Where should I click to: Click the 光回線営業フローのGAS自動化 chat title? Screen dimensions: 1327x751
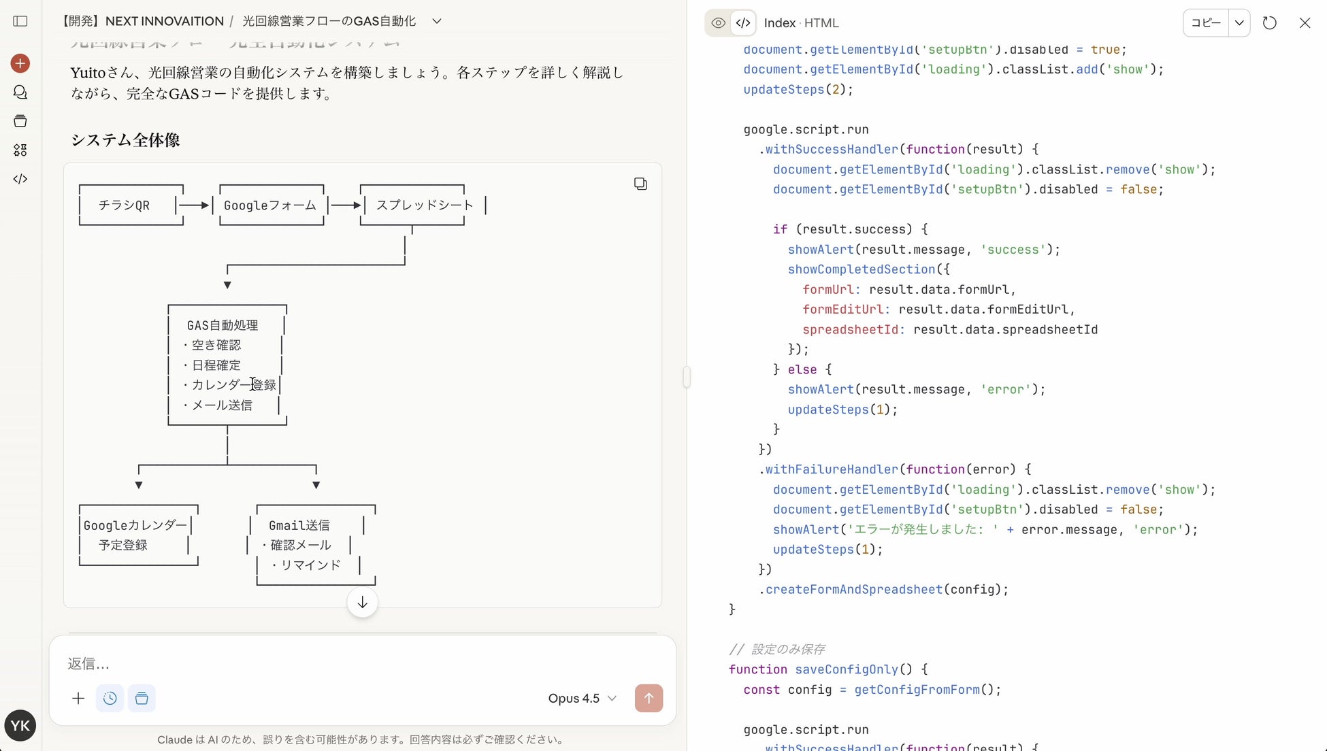click(x=329, y=21)
